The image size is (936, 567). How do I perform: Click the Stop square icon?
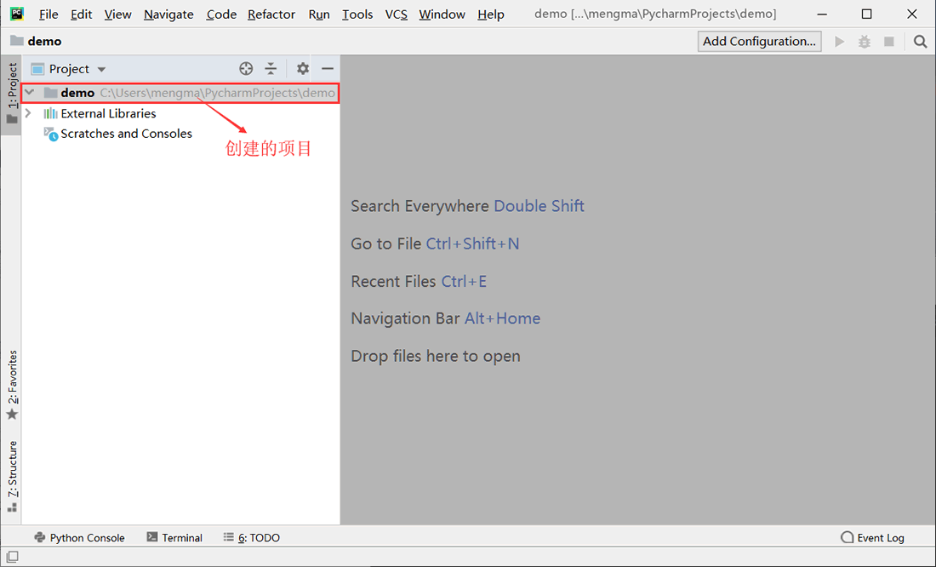[889, 41]
